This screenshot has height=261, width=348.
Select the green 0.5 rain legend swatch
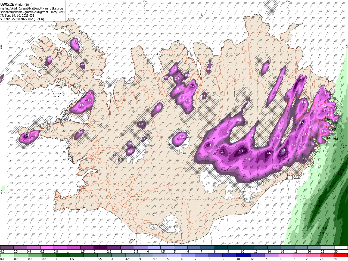pyautogui.click(x=35, y=255)
